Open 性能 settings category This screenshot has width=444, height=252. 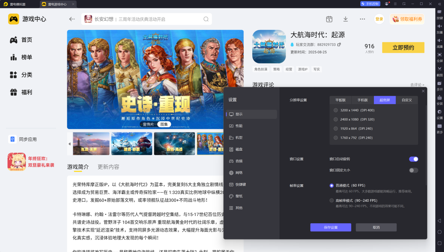[x=251, y=126]
